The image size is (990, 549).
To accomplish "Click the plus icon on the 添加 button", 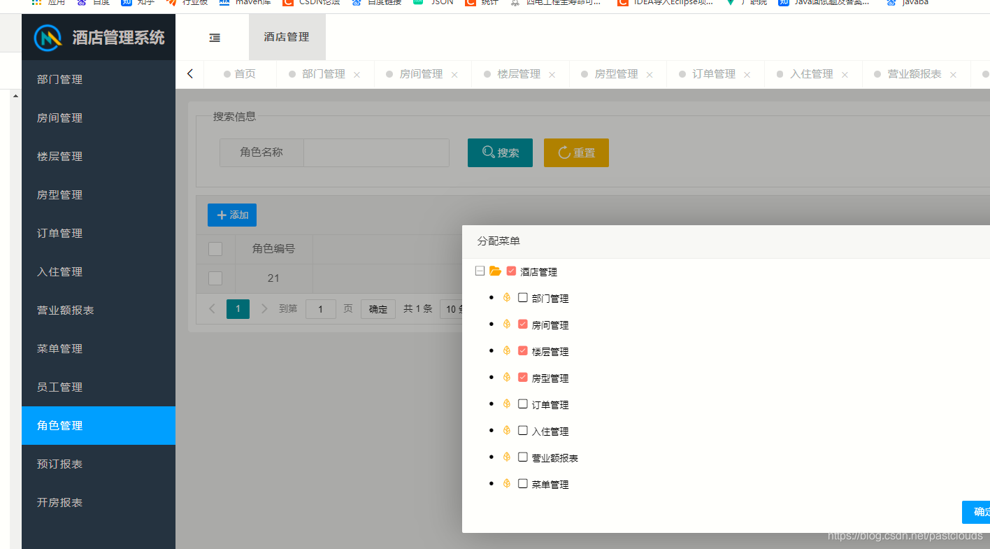I will point(221,215).
